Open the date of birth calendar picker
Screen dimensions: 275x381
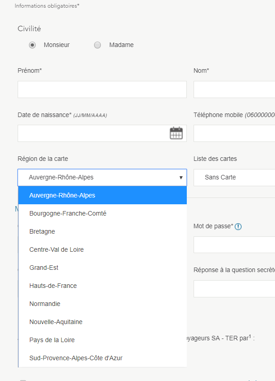pyautogui.click(x=176, y=133)
